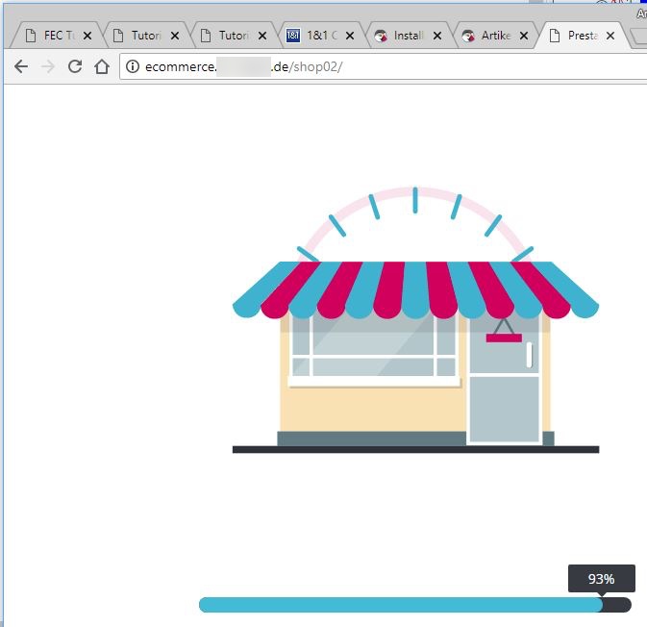Click the Artike tab PrestaShop favicon
The image size is (647, 627).
(468, 36)
